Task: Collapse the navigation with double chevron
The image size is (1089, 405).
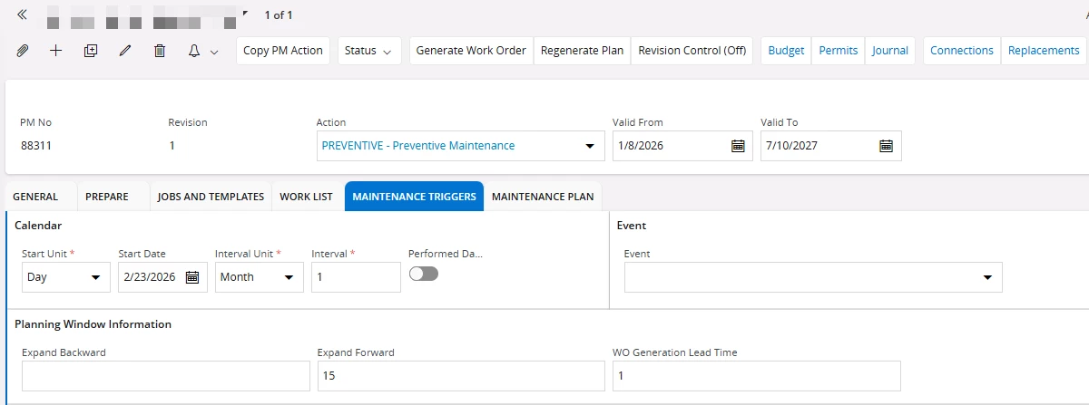Action: pos(22,14)
